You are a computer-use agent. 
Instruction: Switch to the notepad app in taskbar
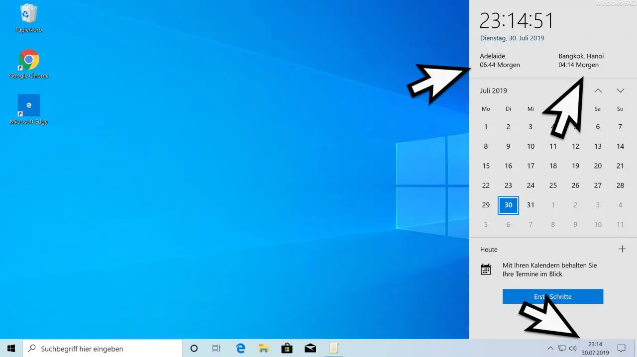333,349
